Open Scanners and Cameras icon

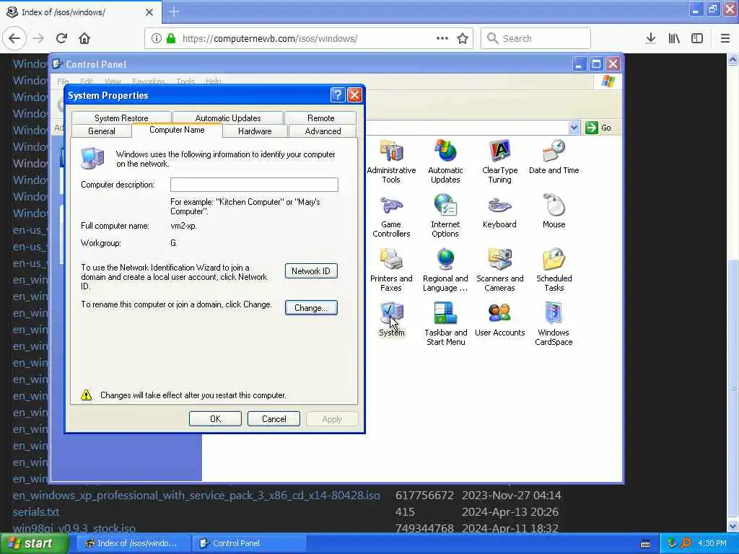point(499,270)
